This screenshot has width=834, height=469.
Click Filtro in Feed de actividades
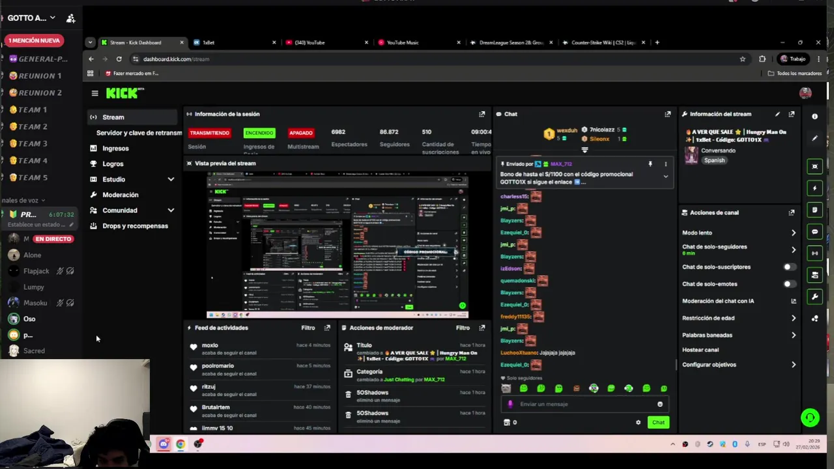click(308, 328)
